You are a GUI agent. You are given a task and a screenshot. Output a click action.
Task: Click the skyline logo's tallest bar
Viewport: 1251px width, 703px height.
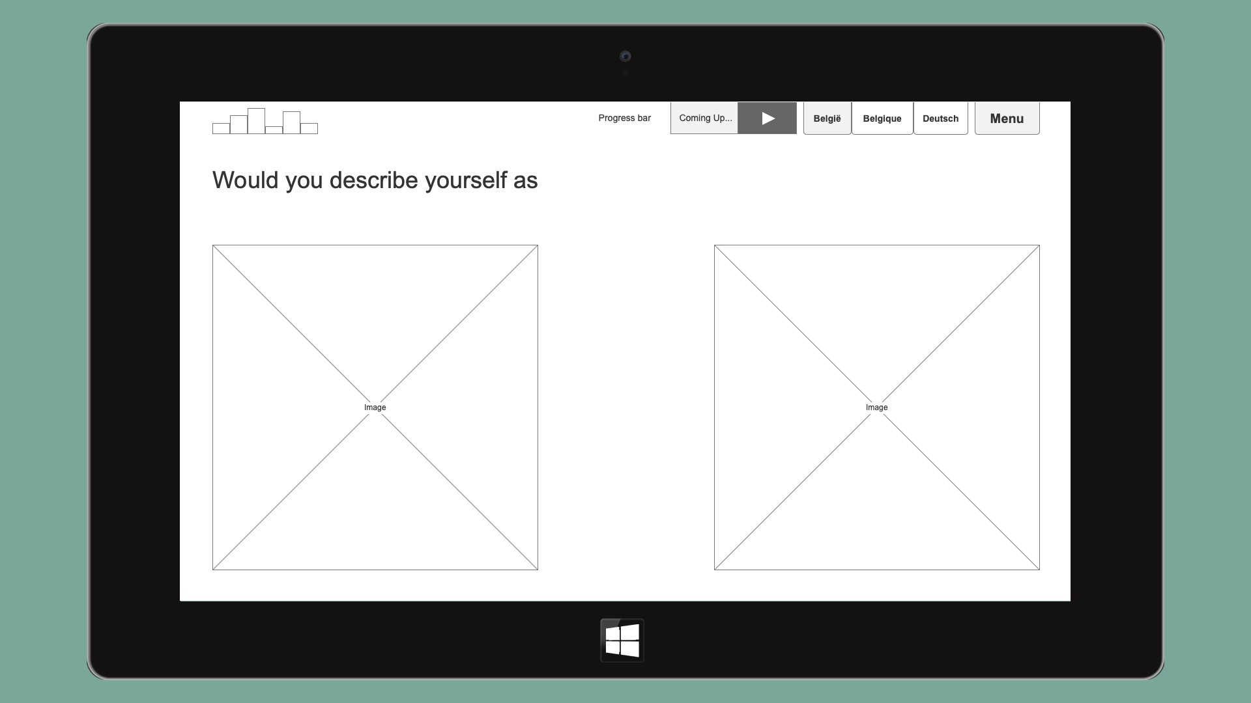point(256,121)
